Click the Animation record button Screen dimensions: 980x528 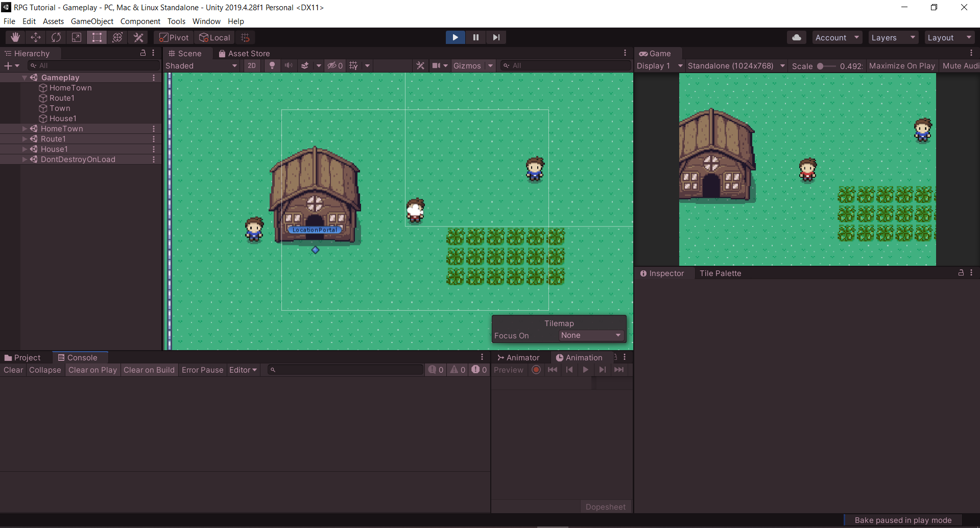tap(536, 370)
